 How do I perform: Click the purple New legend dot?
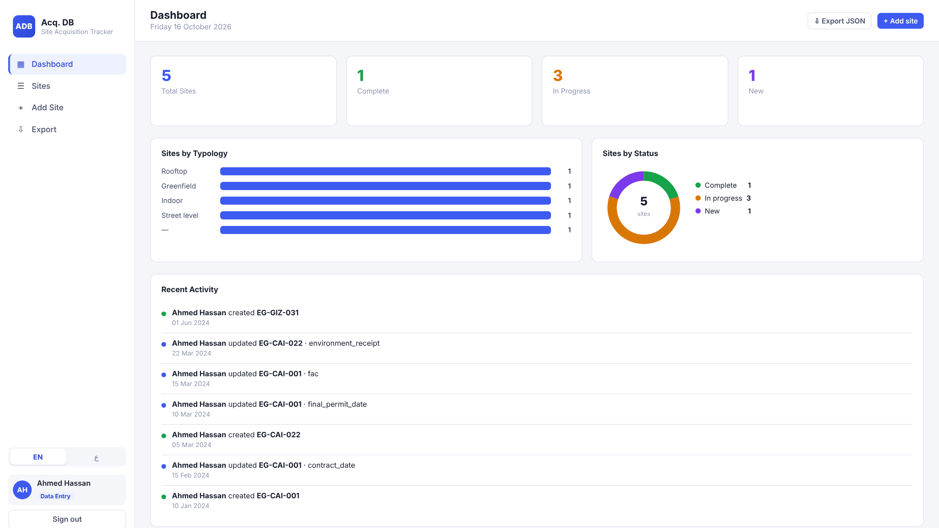(698, 211)
